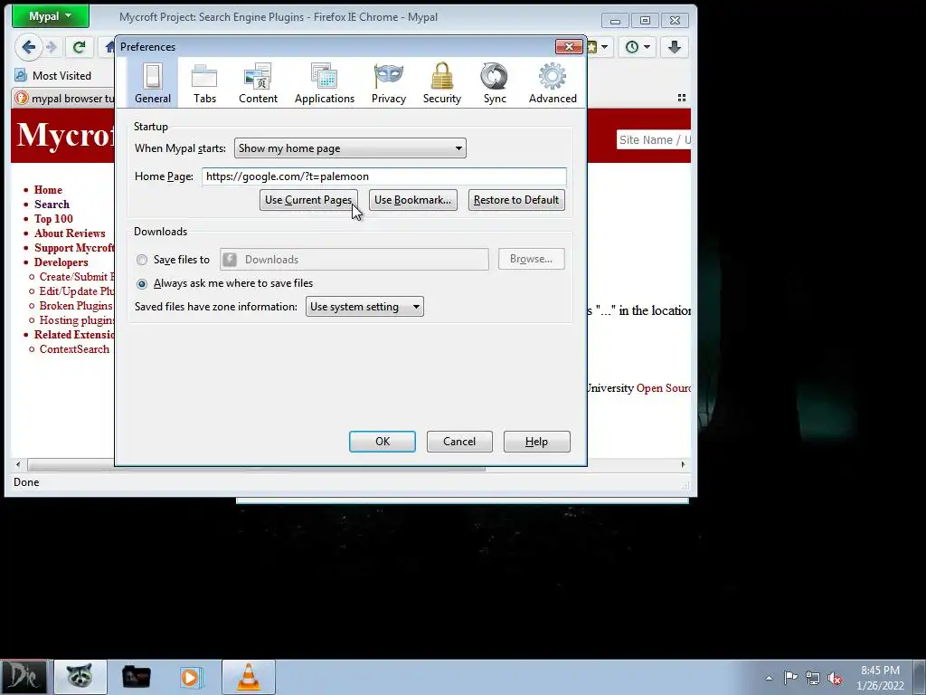This screenshot has height=695, width=926.
Task: Click the Use Current Pages button
Action: 308,200
